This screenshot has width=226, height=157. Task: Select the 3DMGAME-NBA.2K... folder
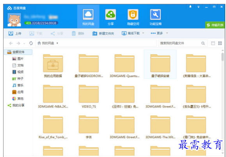pos(53,96)
